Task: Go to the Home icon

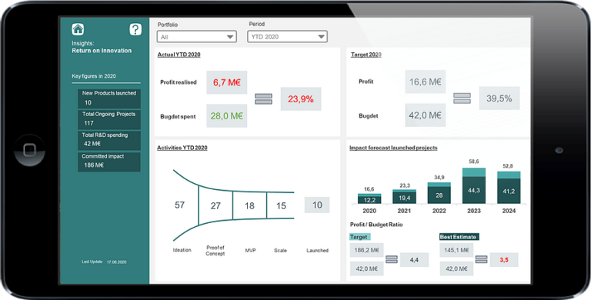Action: (78, 29)
